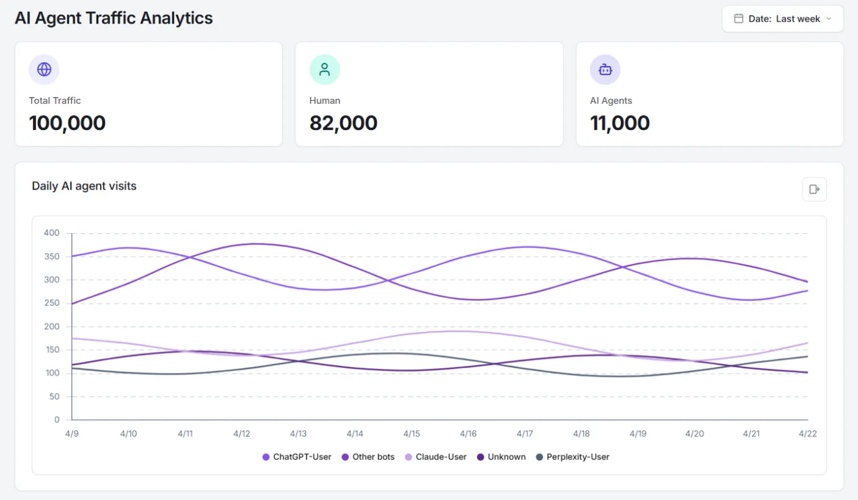This screenshot has width=858, height=500.
Task: Click the 200 y-axis label
Action: 52,326
